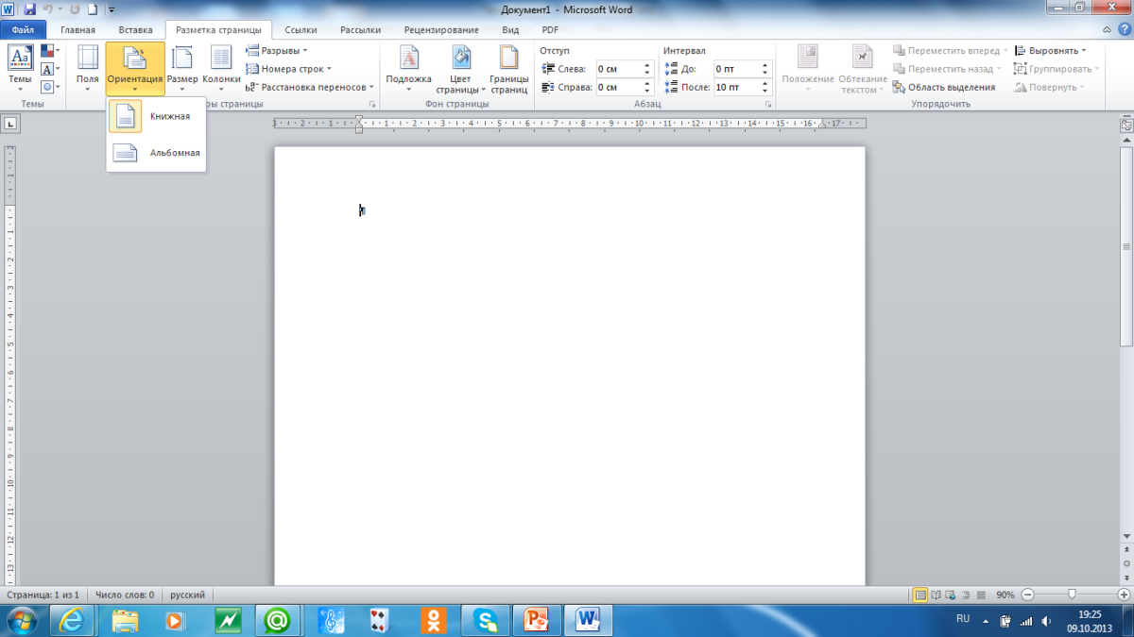Select Draft view icon
This screenshot has width=1134, height=637.
click(x=982, y=595)
